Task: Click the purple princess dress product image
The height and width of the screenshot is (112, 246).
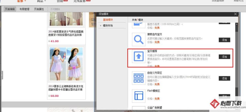Action: click(66, 64)
